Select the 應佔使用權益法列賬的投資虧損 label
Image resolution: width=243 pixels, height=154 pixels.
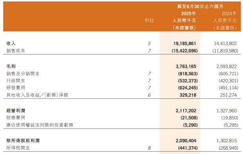pyautogui.click(x=40, y=125)
